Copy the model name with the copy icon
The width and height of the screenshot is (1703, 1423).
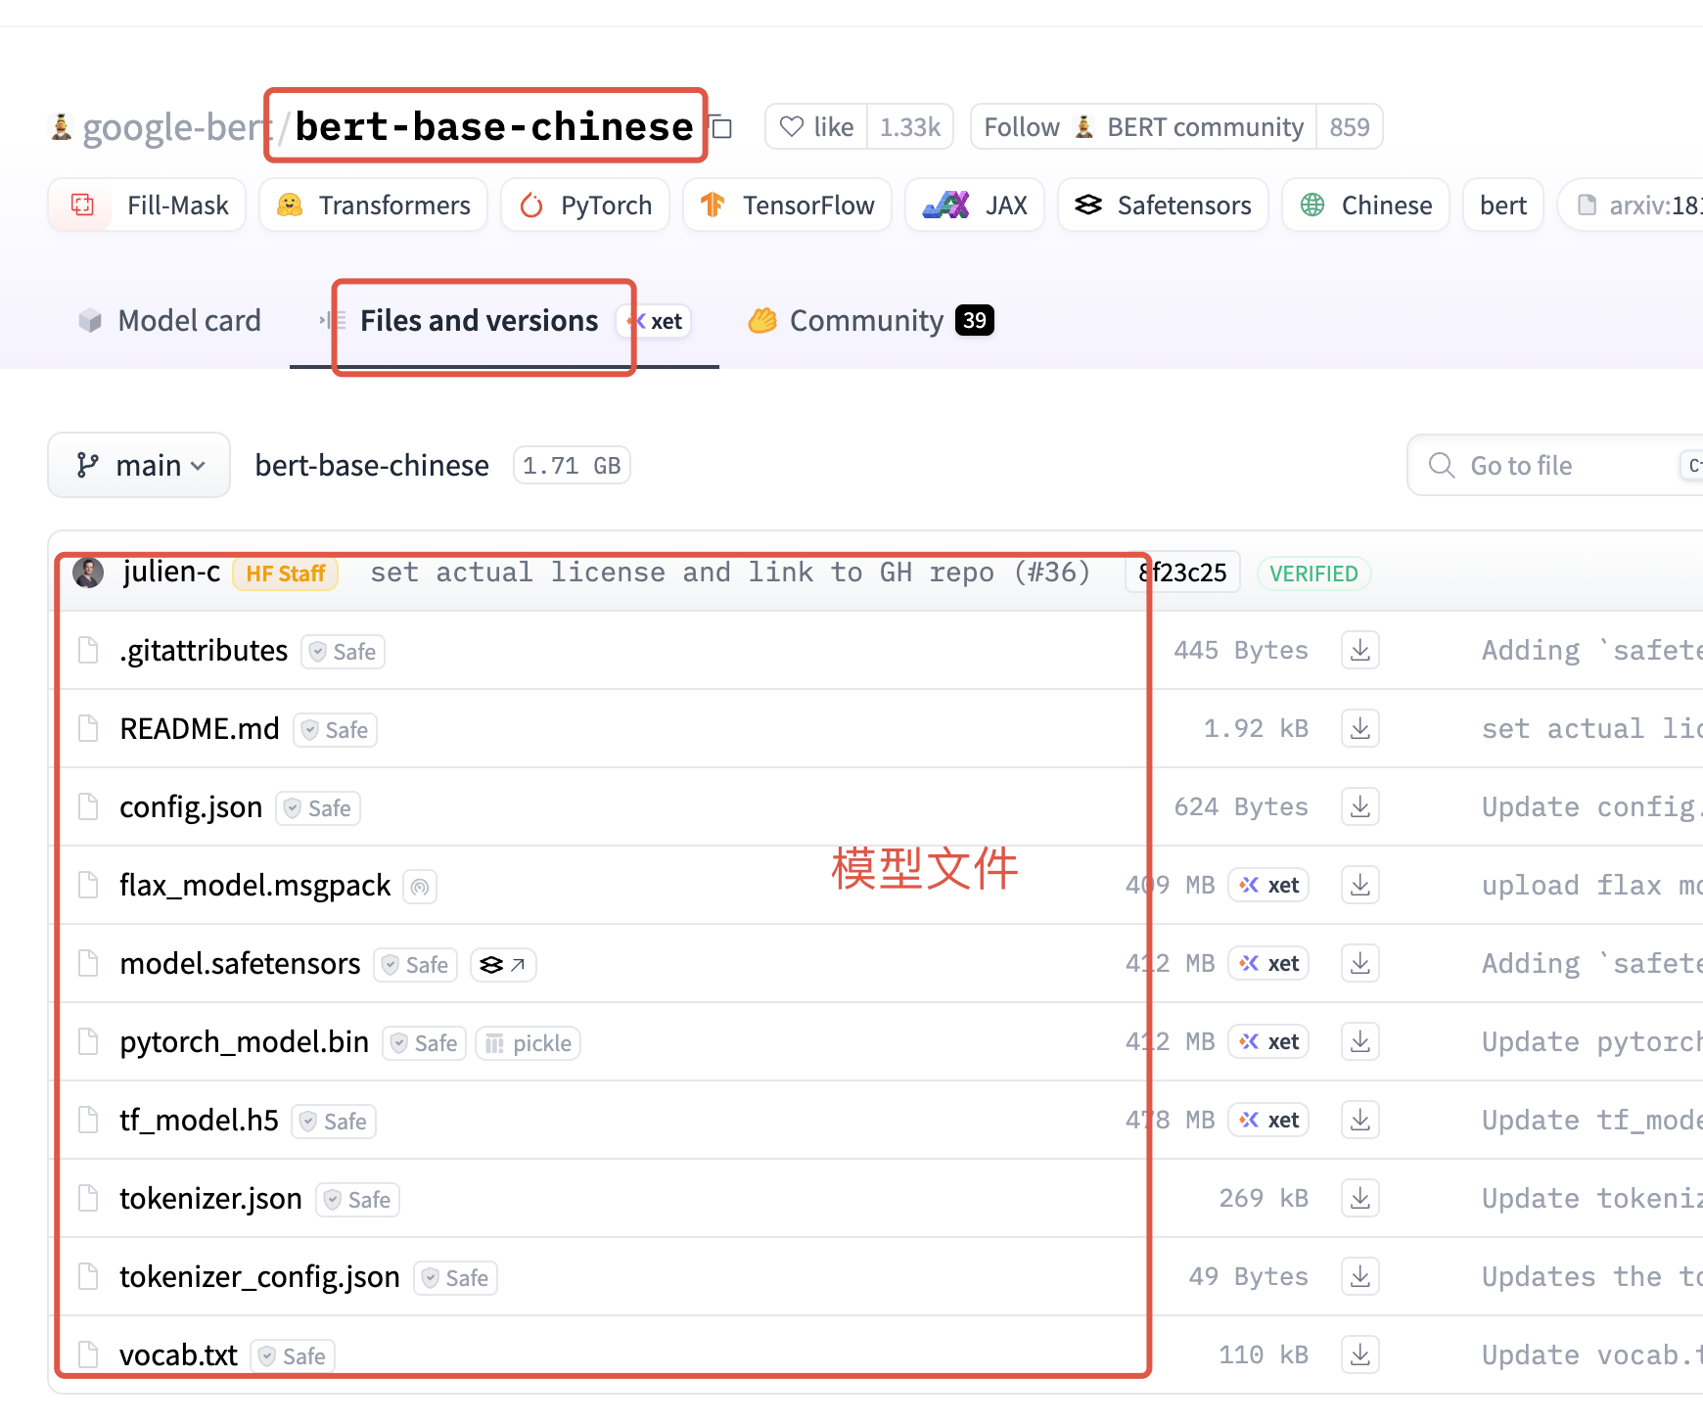coord(722,127)
